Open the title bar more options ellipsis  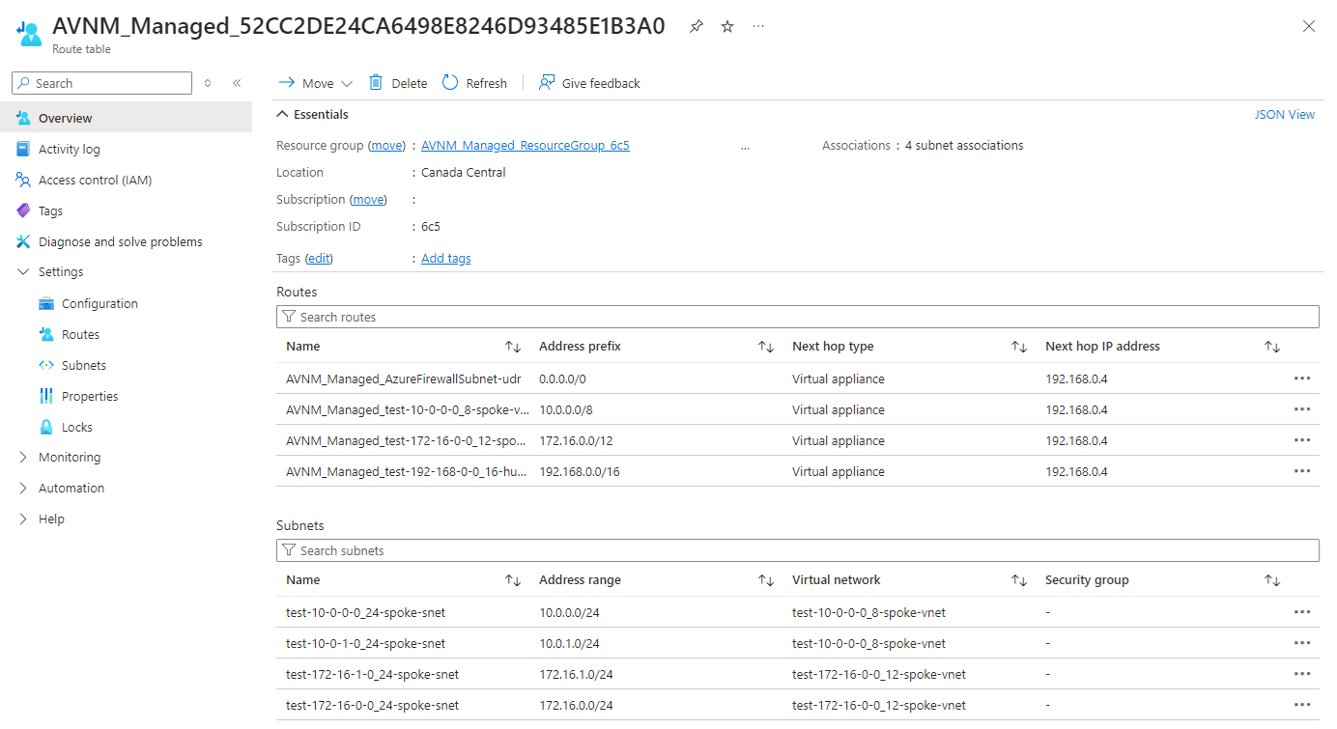pyautogui.click(x=758, y=26)
